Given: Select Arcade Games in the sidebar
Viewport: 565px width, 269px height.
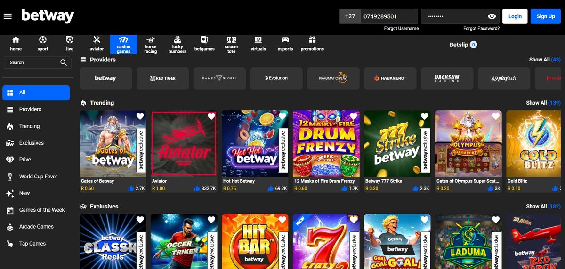Looking at the screenshot, I should coord(36,227).
